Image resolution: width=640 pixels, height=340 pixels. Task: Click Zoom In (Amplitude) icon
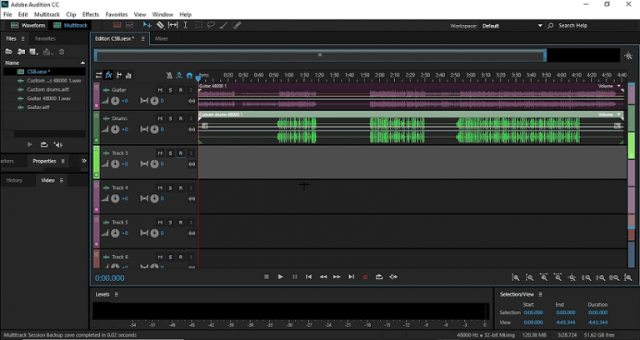[516, 277]
